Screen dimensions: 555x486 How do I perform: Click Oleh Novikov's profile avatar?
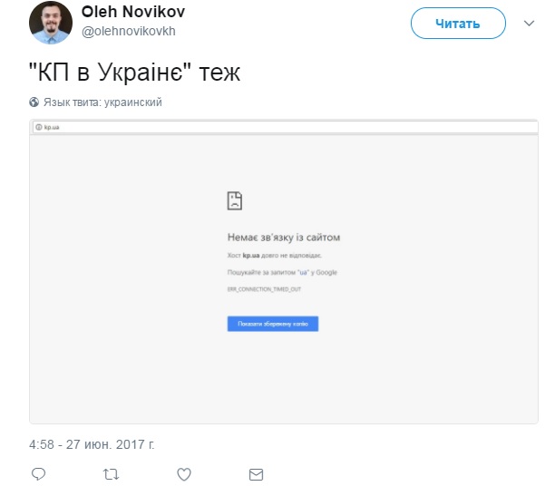(51, 22)
